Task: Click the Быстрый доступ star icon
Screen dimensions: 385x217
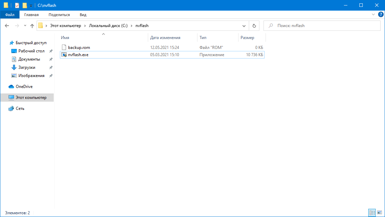Action: pyautogui.click(x=12, y=43)
